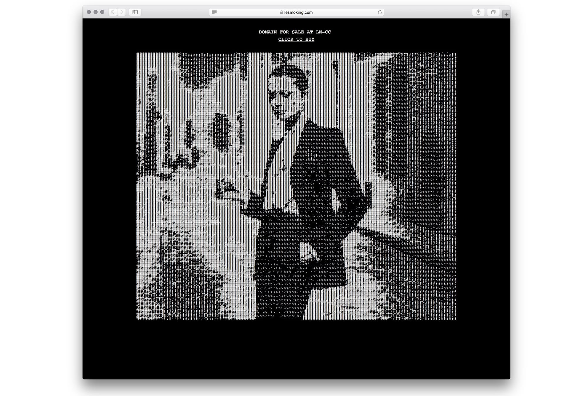Toggle the Safari sidebar panel

[x=135, y=12]
